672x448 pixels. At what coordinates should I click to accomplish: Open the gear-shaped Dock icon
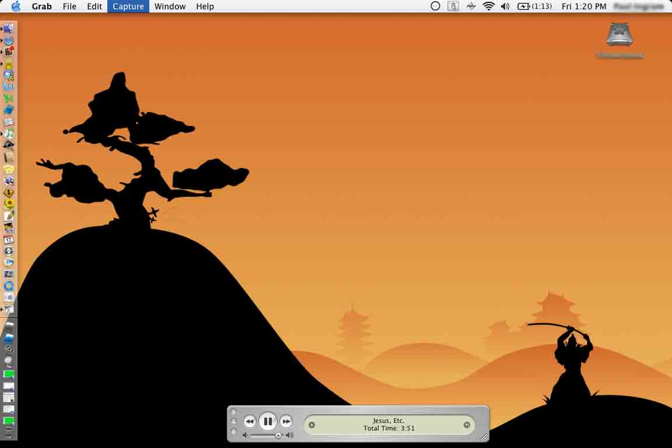pos(9,350)
